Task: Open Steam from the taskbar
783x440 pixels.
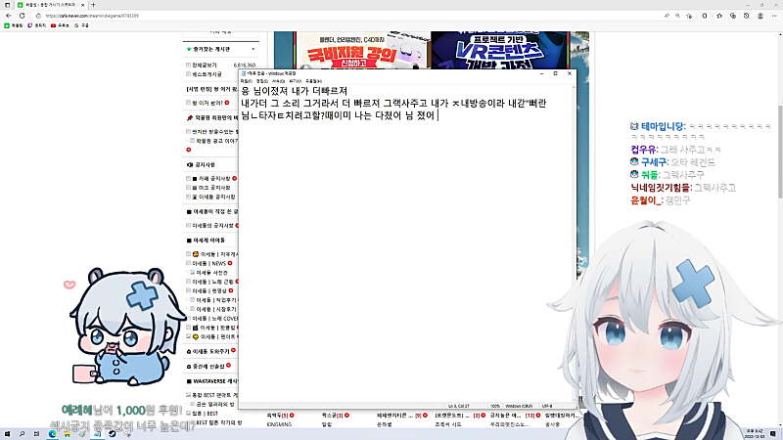Action: [x=113, y=434]
